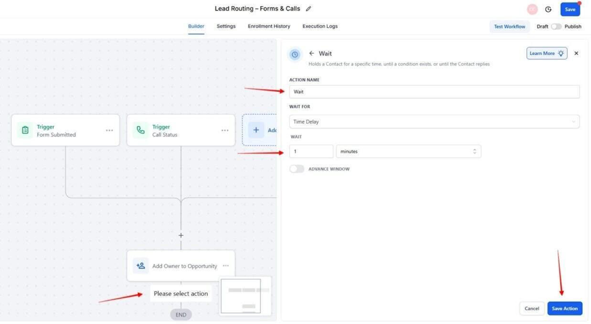Expand the Wait For Time Delay dropdown

434,122
